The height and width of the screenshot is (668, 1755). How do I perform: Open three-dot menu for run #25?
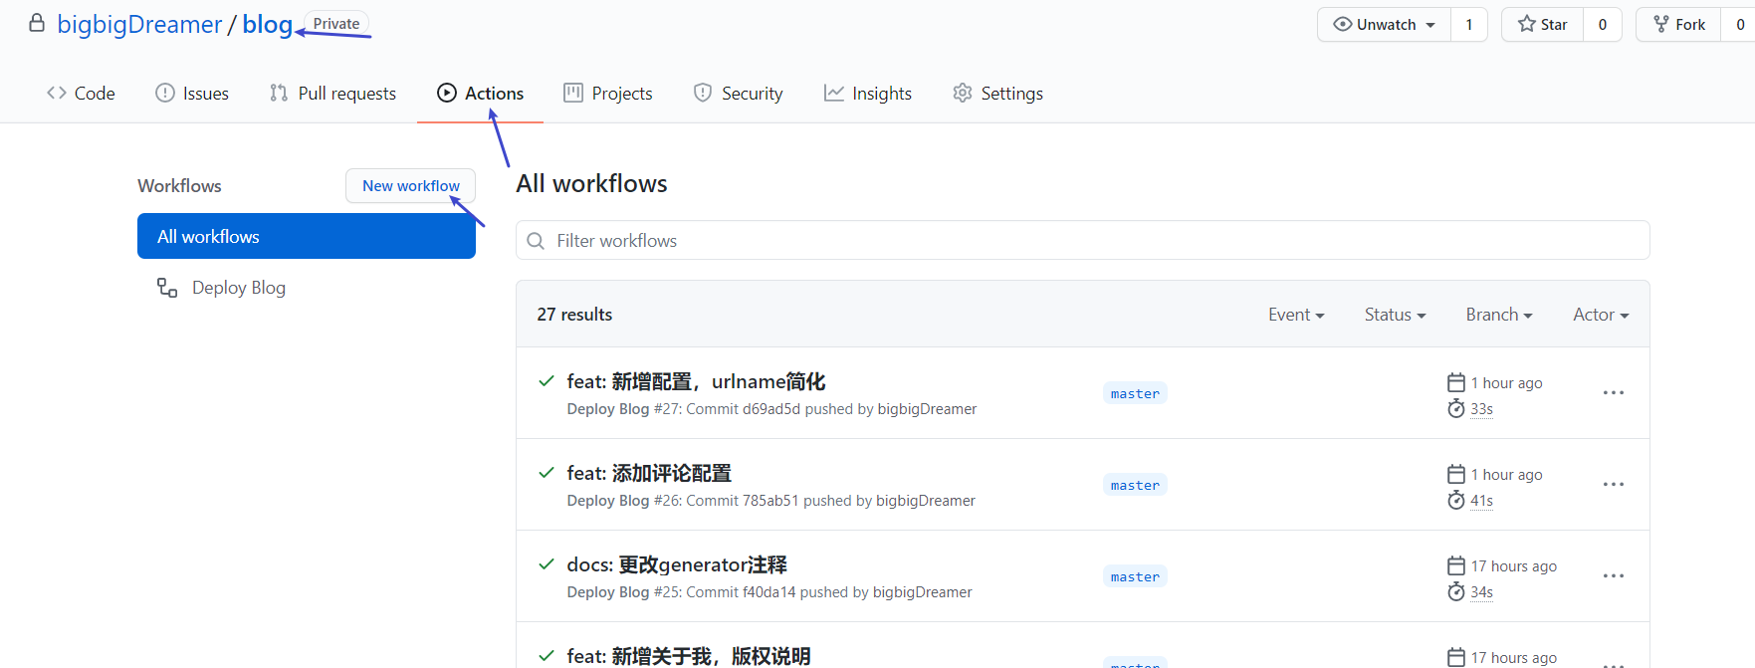click(1614, 576)
